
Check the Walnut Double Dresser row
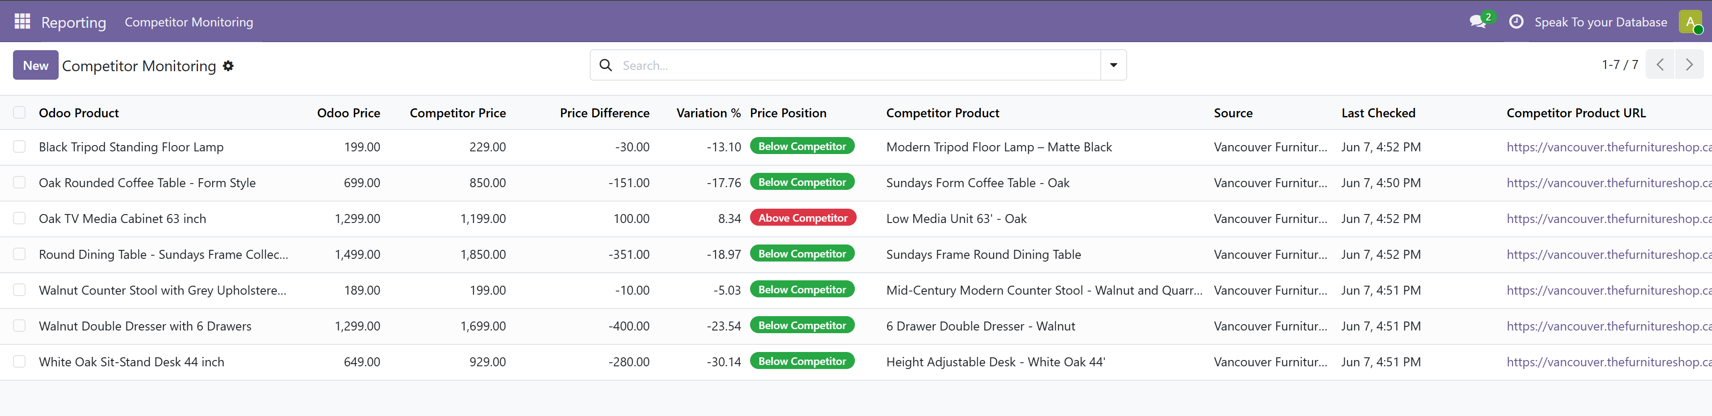click(x=19, y=326)
